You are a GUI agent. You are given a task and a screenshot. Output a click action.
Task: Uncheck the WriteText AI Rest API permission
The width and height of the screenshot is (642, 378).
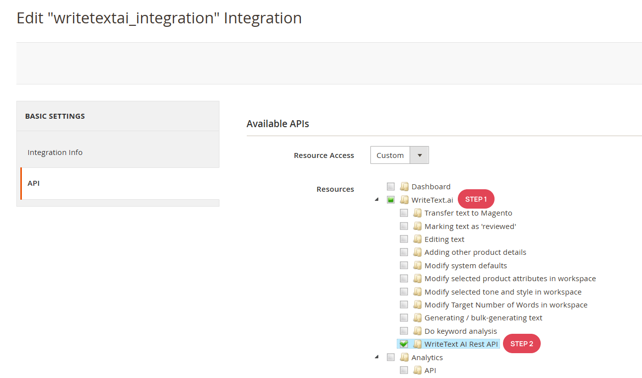(404, 343)
